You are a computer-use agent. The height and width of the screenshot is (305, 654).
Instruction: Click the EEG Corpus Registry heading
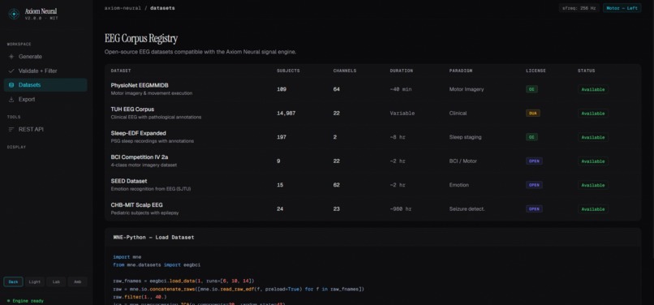(141, 39)
